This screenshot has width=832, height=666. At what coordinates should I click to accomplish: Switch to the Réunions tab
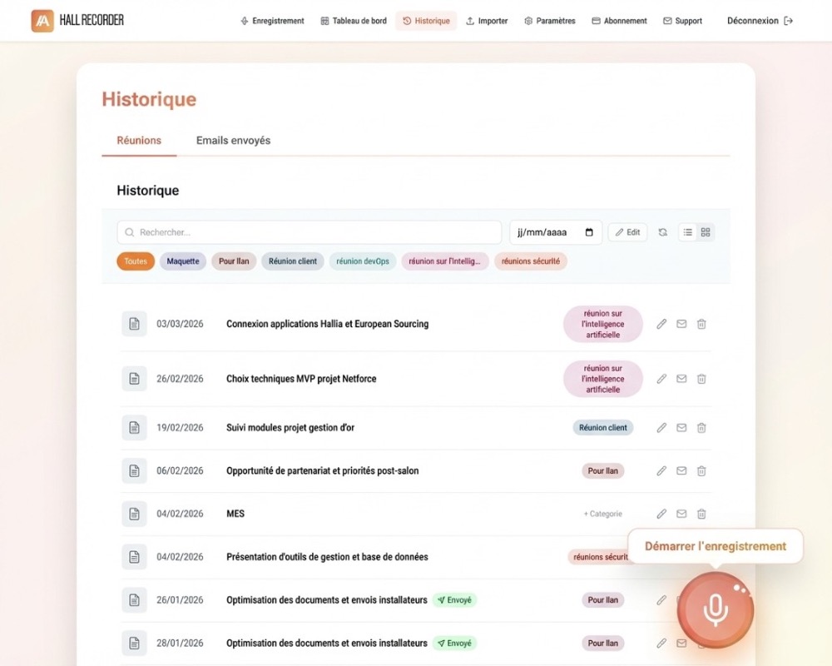139,140
